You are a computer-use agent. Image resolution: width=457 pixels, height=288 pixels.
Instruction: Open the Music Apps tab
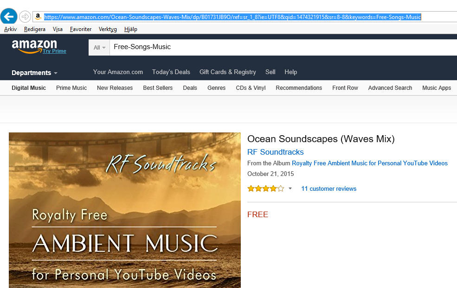pyautogui.click(x=437, y=88)
